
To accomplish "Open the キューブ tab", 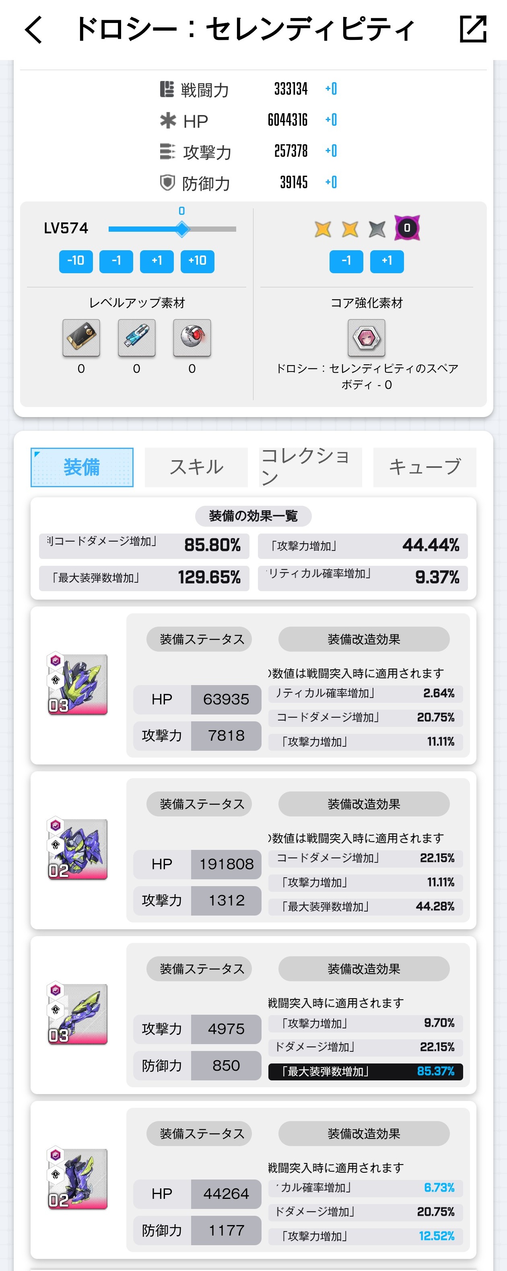I will [x=425, y=467].
